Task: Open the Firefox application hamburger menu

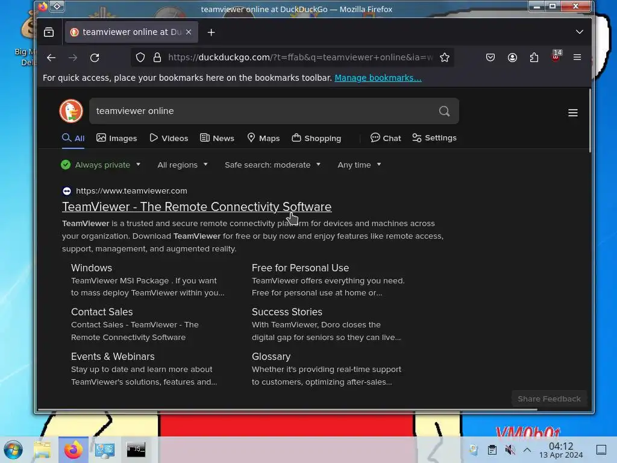Action: [x=577, y=57]
